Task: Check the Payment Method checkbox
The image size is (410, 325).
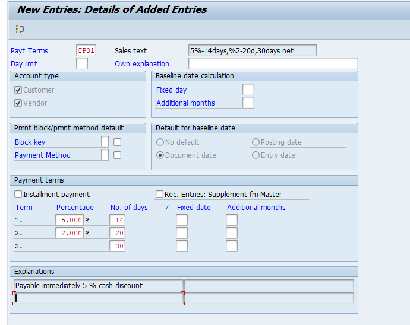Action: pos(118,155)
